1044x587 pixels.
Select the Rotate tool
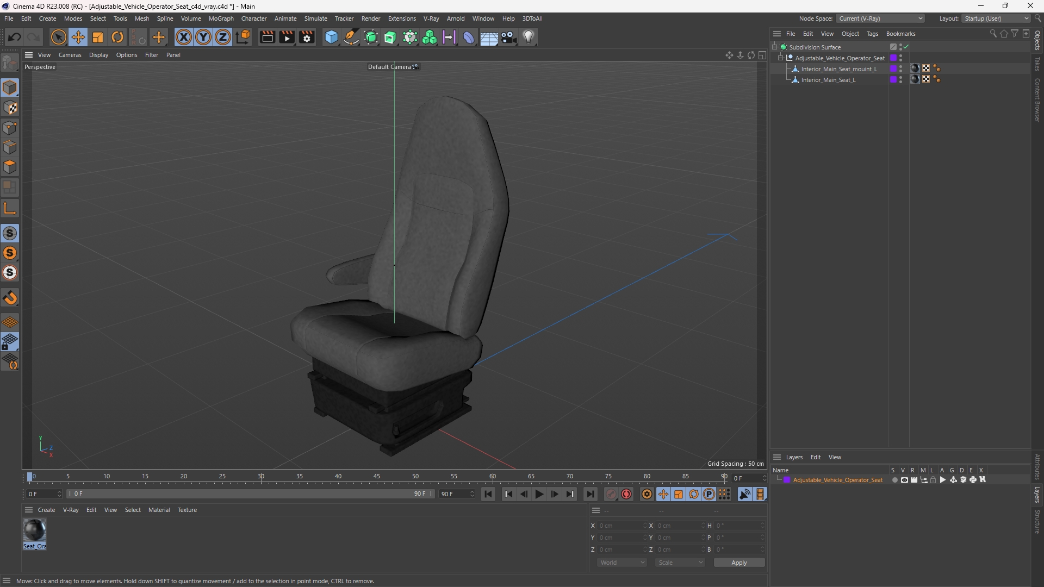117,37
